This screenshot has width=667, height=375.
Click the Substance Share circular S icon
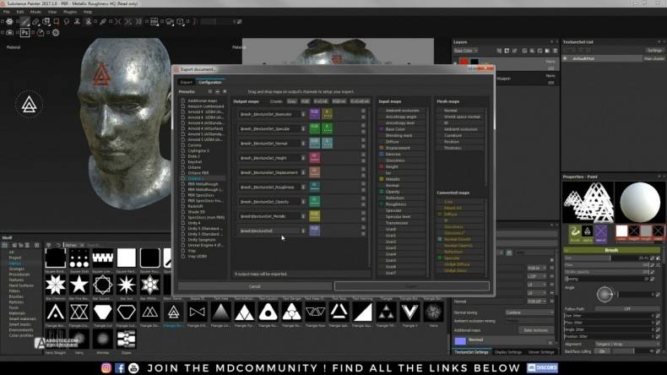(55, 32)
